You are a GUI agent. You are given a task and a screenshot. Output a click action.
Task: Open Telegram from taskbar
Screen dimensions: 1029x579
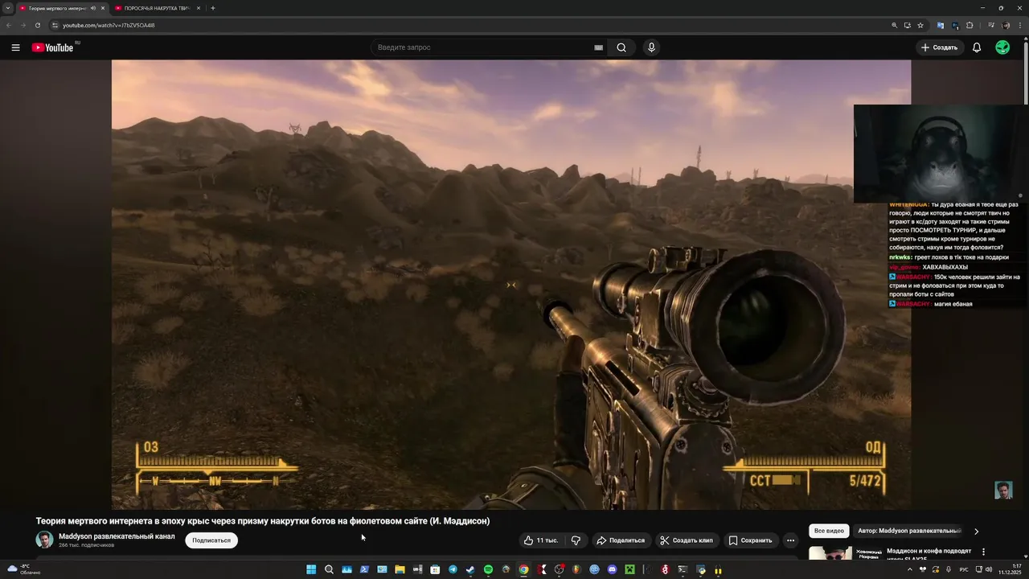click(x=453, y=569)
